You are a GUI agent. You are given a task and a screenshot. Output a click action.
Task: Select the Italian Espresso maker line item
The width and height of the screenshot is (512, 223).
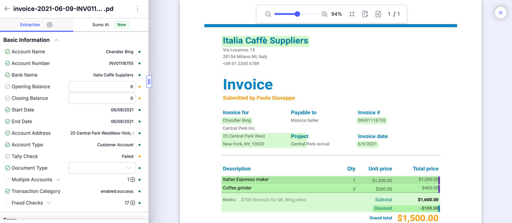(330, 180)
